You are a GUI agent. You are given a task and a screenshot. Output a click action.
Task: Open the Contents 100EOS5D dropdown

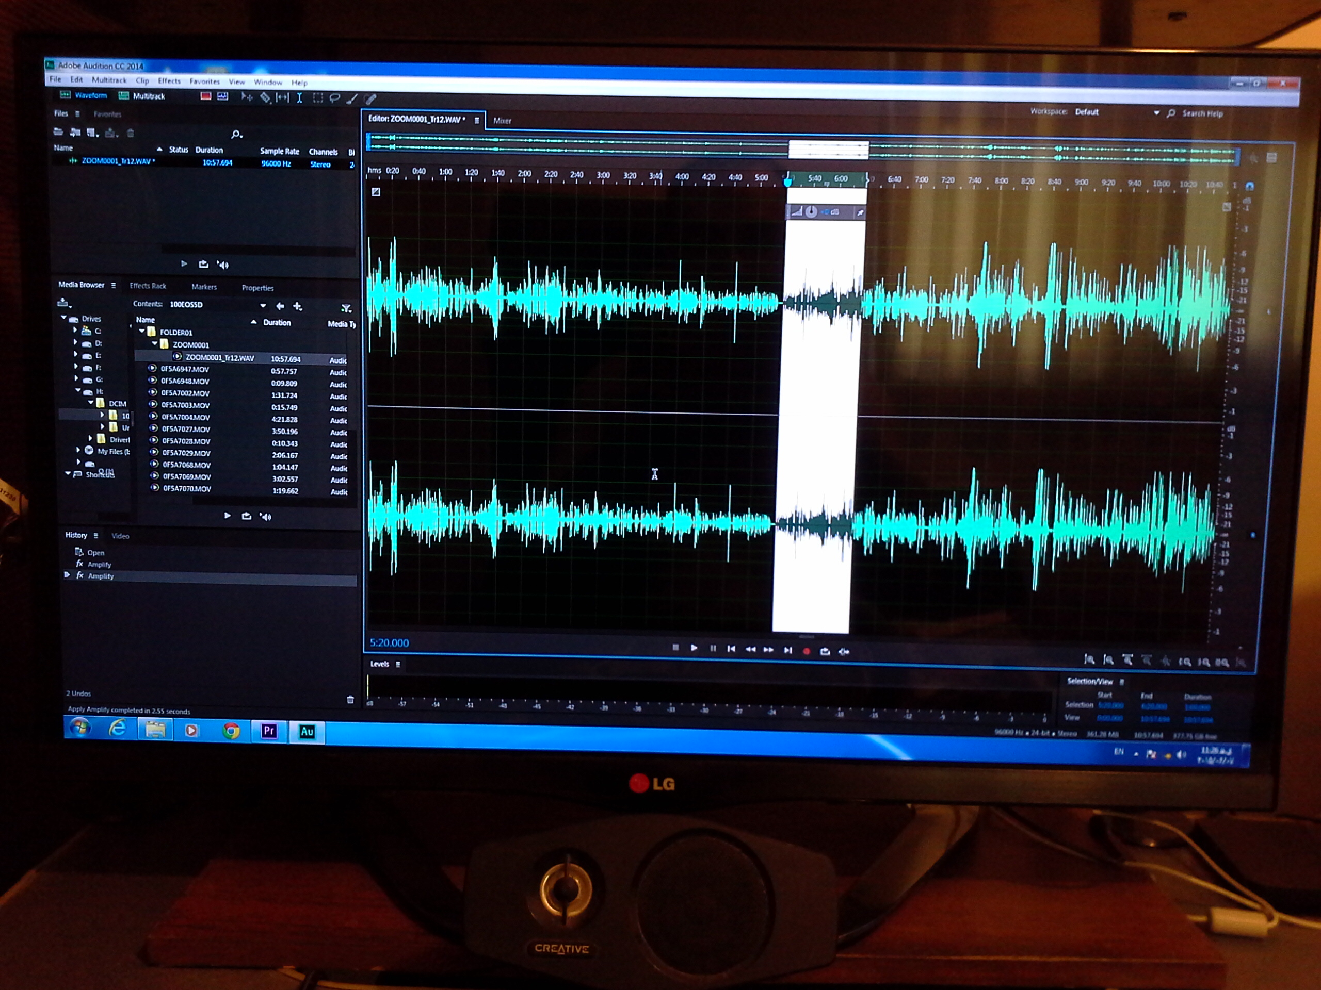click(263, 306)
